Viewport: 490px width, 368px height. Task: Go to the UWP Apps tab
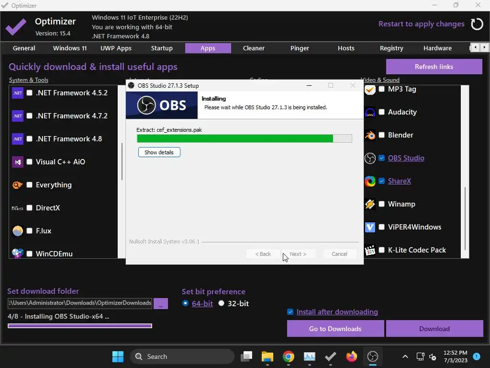[116, 48]
